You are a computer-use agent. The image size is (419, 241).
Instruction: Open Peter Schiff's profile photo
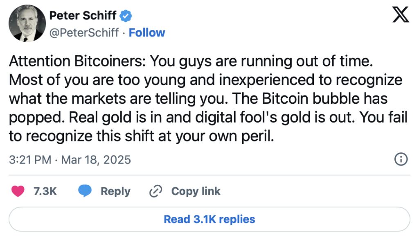tap(27, 24)
